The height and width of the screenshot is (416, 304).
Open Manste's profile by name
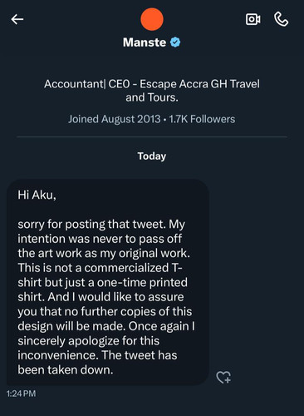tap(145, 42)
